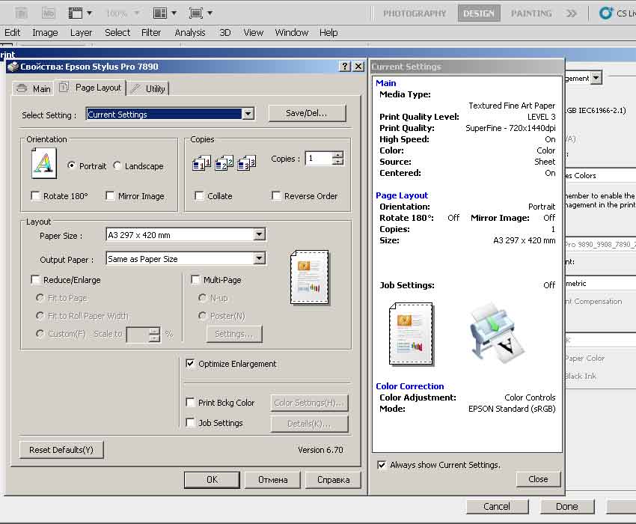Open the Layer menu
636x524 pixels.
81,32
